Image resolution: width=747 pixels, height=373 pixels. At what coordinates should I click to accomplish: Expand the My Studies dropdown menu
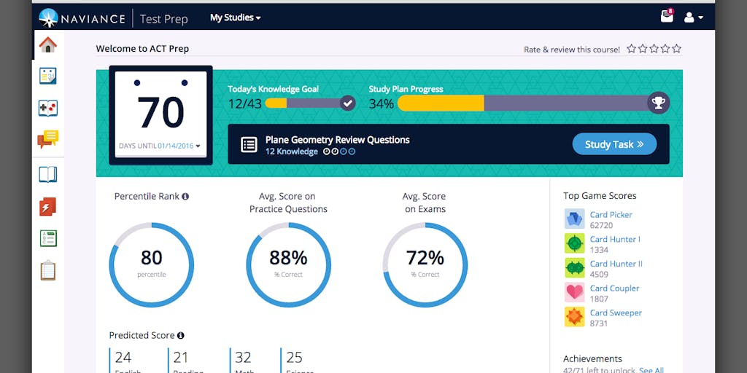[235, 17]
